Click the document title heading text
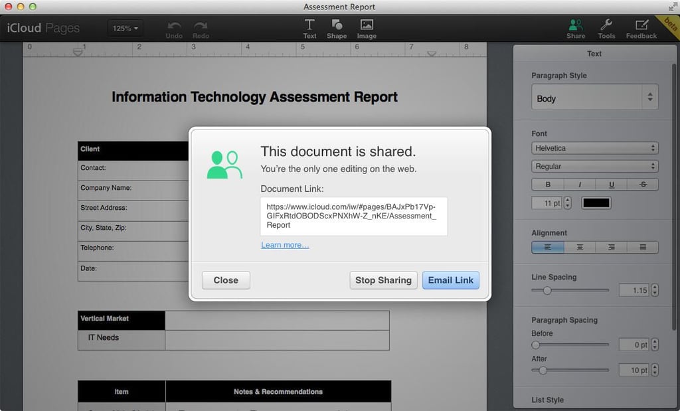The height and width of the screenshot is (411, 680). pos(254,97)
